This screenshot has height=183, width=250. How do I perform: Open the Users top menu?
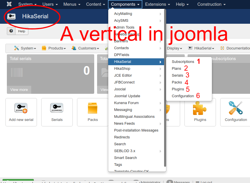(50, 4)
